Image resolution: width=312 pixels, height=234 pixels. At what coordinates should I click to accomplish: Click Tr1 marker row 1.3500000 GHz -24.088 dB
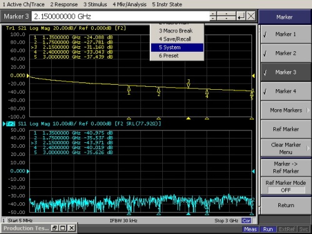(73, 37)
